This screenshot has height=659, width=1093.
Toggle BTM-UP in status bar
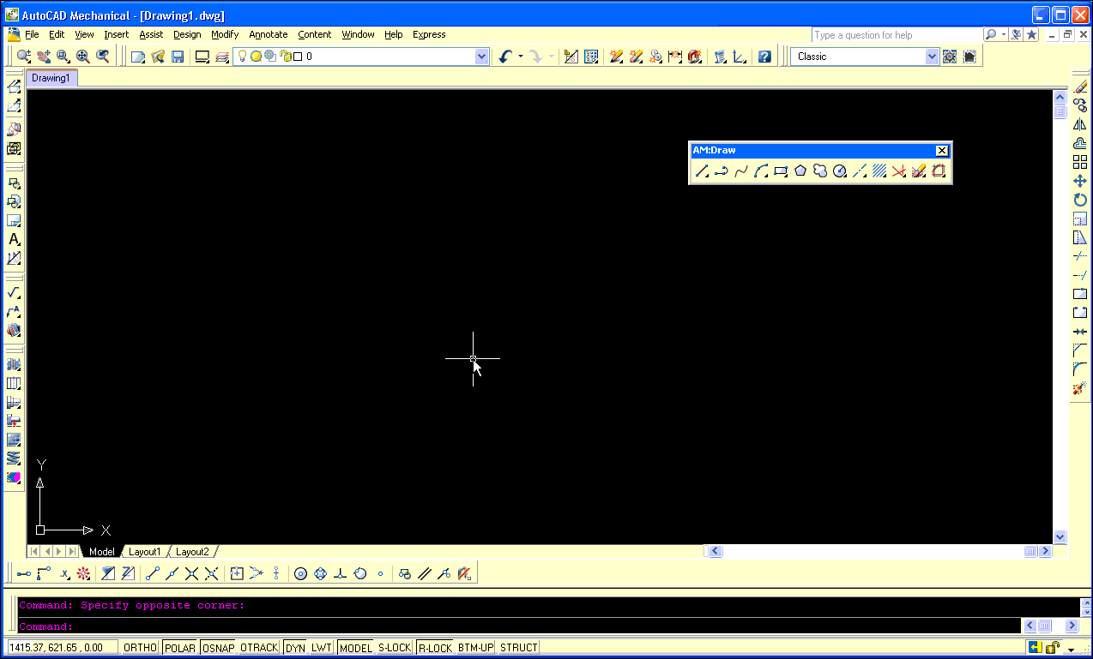click(475, 648)
